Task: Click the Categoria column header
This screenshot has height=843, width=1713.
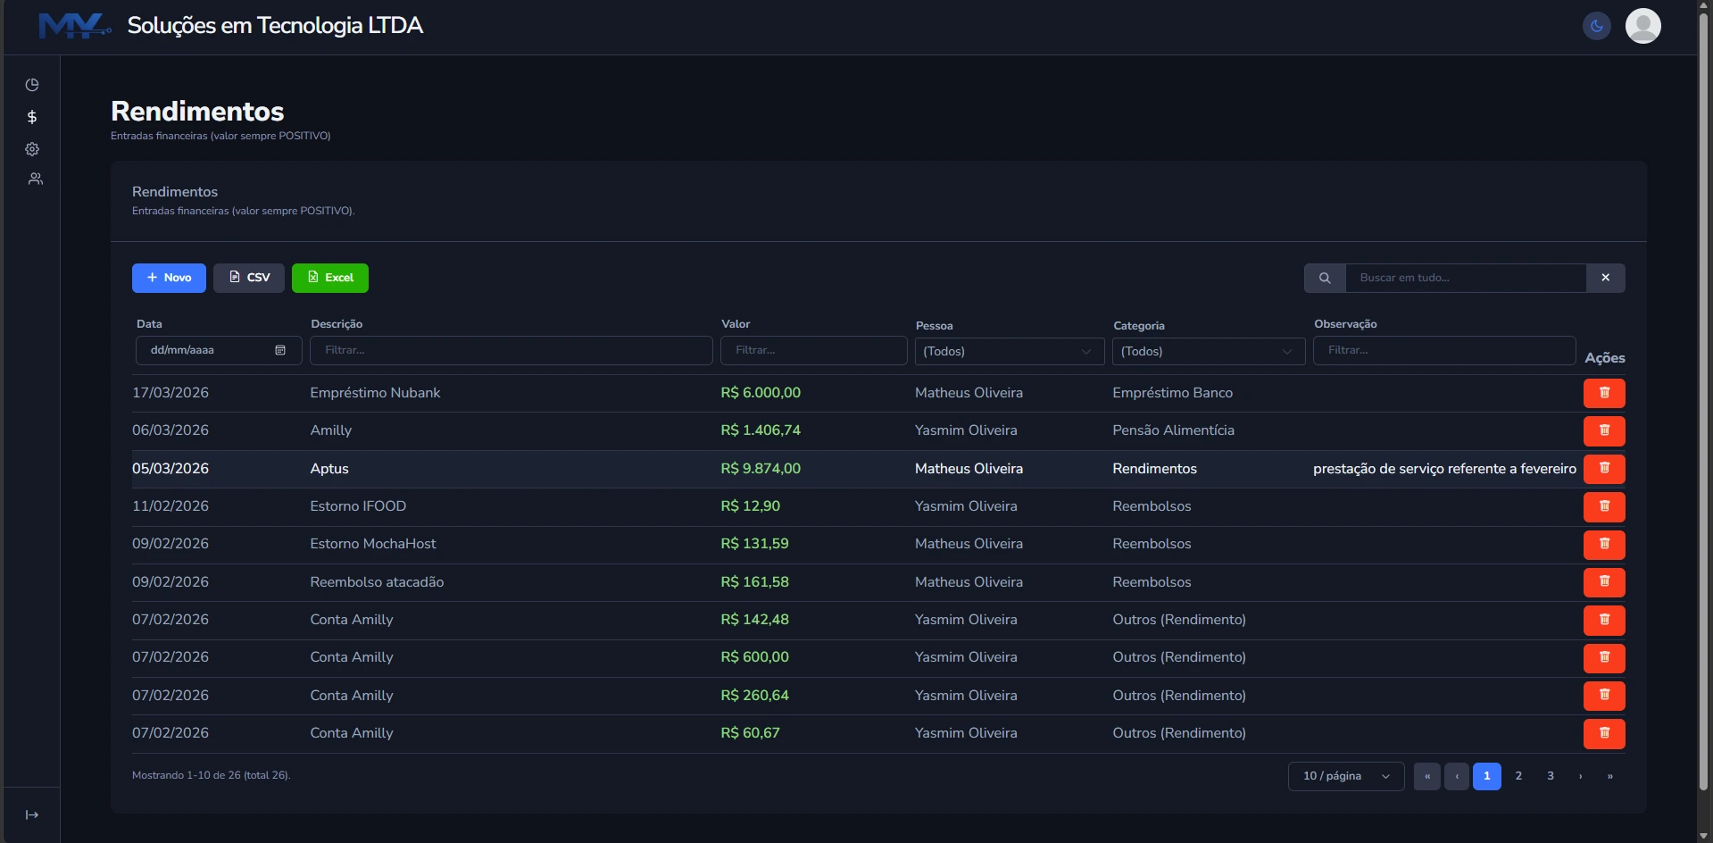Action: pos(1139,326)
